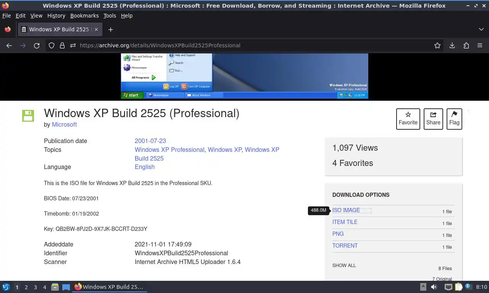Bookmark this page with the star icon
This screenshot has height=293, width=489.
click(x=437, y=45)
